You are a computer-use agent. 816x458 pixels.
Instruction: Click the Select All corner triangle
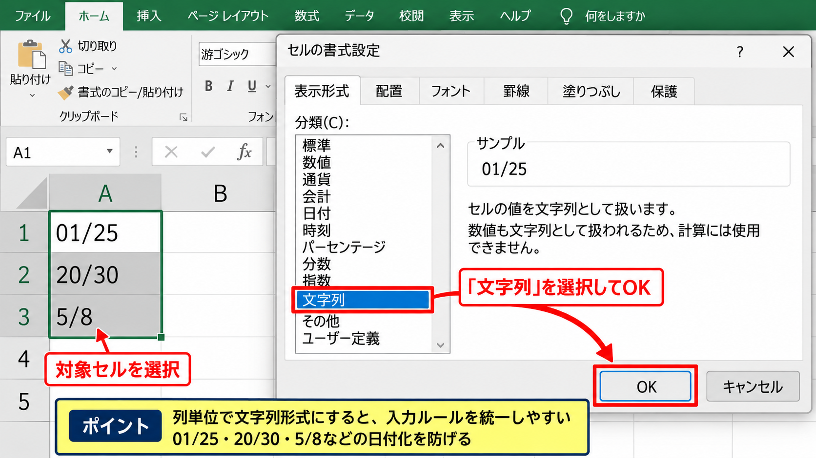[x=32, y=193]
